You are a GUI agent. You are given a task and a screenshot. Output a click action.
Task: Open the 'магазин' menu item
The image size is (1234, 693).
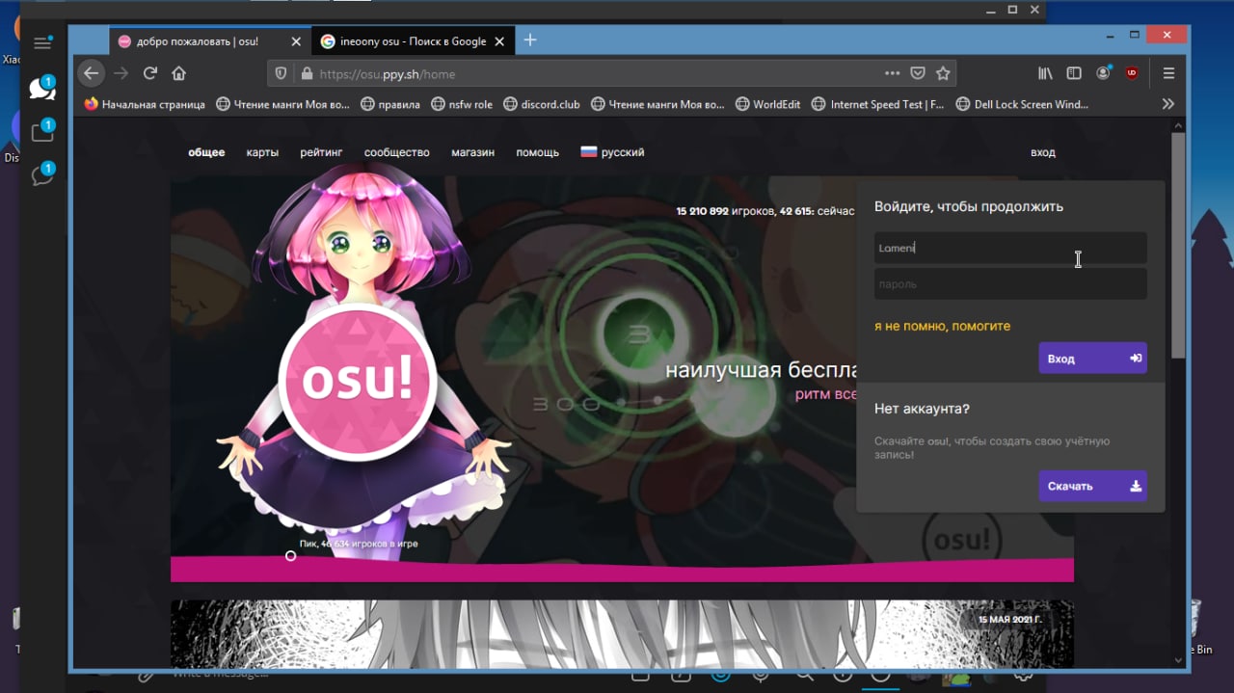tap(472, 152)
